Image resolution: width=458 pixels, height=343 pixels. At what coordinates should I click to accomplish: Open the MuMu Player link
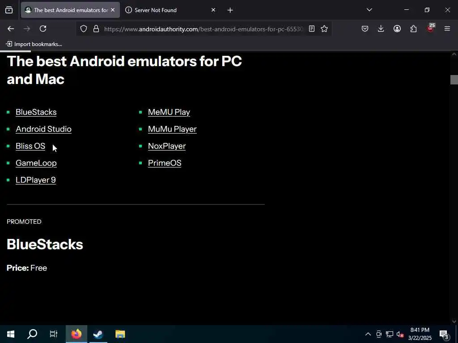[x=172, y=129]
